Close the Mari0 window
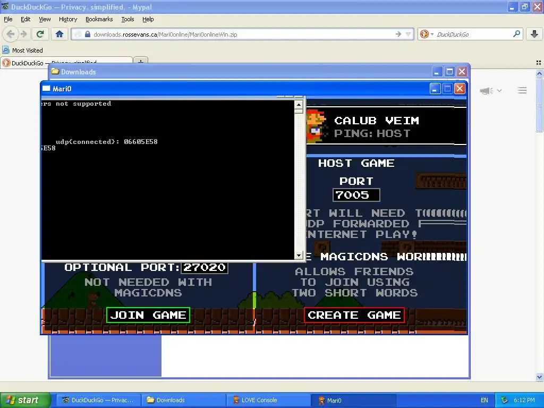The width and height of the screenshot is (544, 408). [x=460, y=89]
